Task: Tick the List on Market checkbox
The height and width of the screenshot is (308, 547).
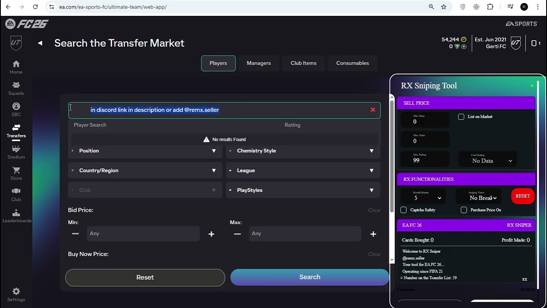Action: click(x=461, y=117)
